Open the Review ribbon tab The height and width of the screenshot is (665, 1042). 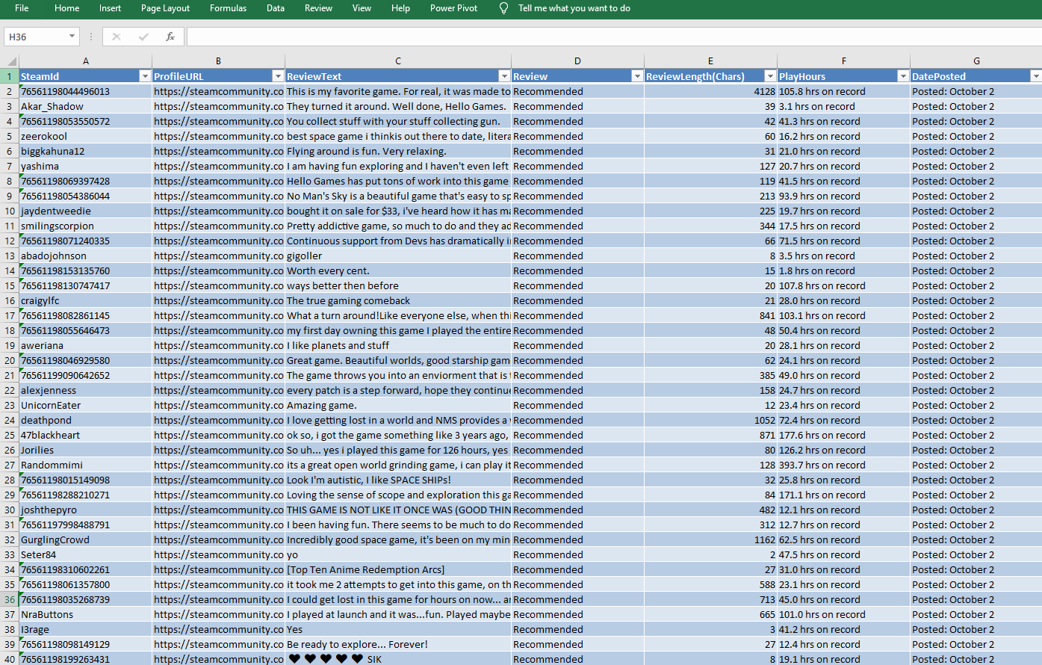click(318, 8)
